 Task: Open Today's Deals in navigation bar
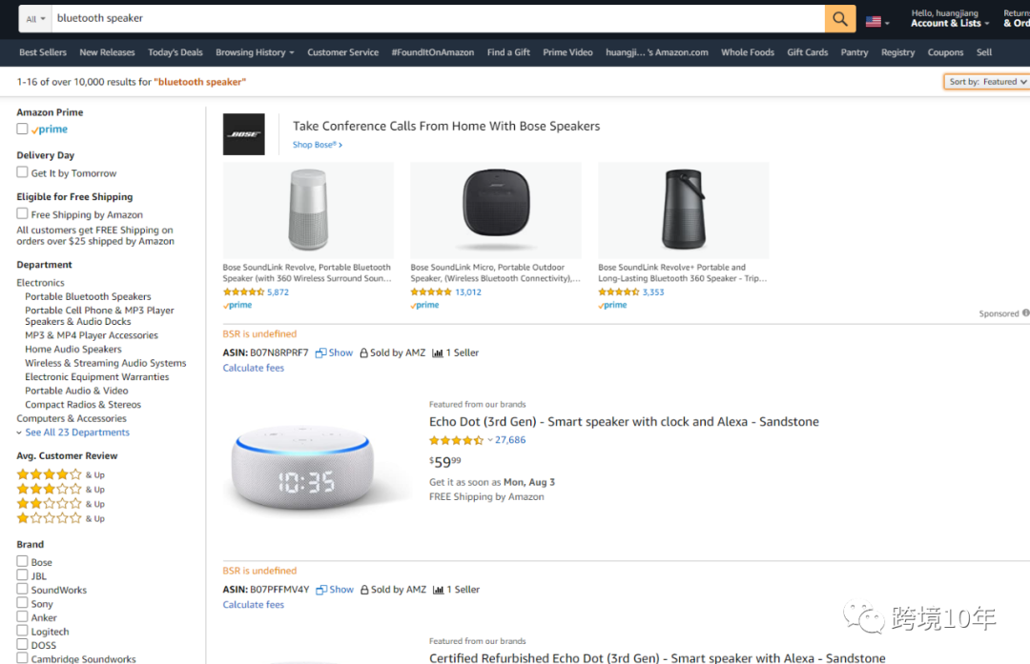(175, 52)
